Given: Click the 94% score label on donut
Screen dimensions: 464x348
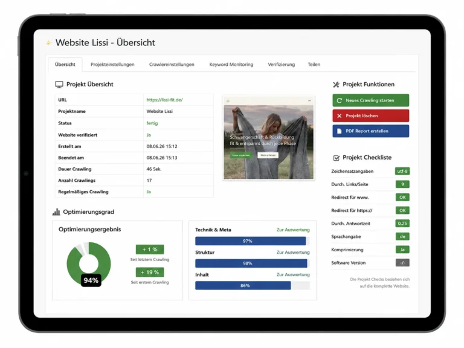Looking at the screenshot, I should coord(91,280).
